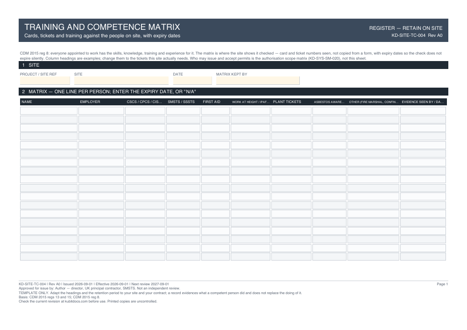Click the Project / Site Ref input field
The width and height of the screenshot is (467, 330).
pos(45,81)
